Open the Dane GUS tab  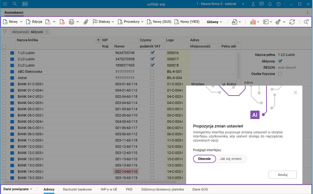[200, 189]
